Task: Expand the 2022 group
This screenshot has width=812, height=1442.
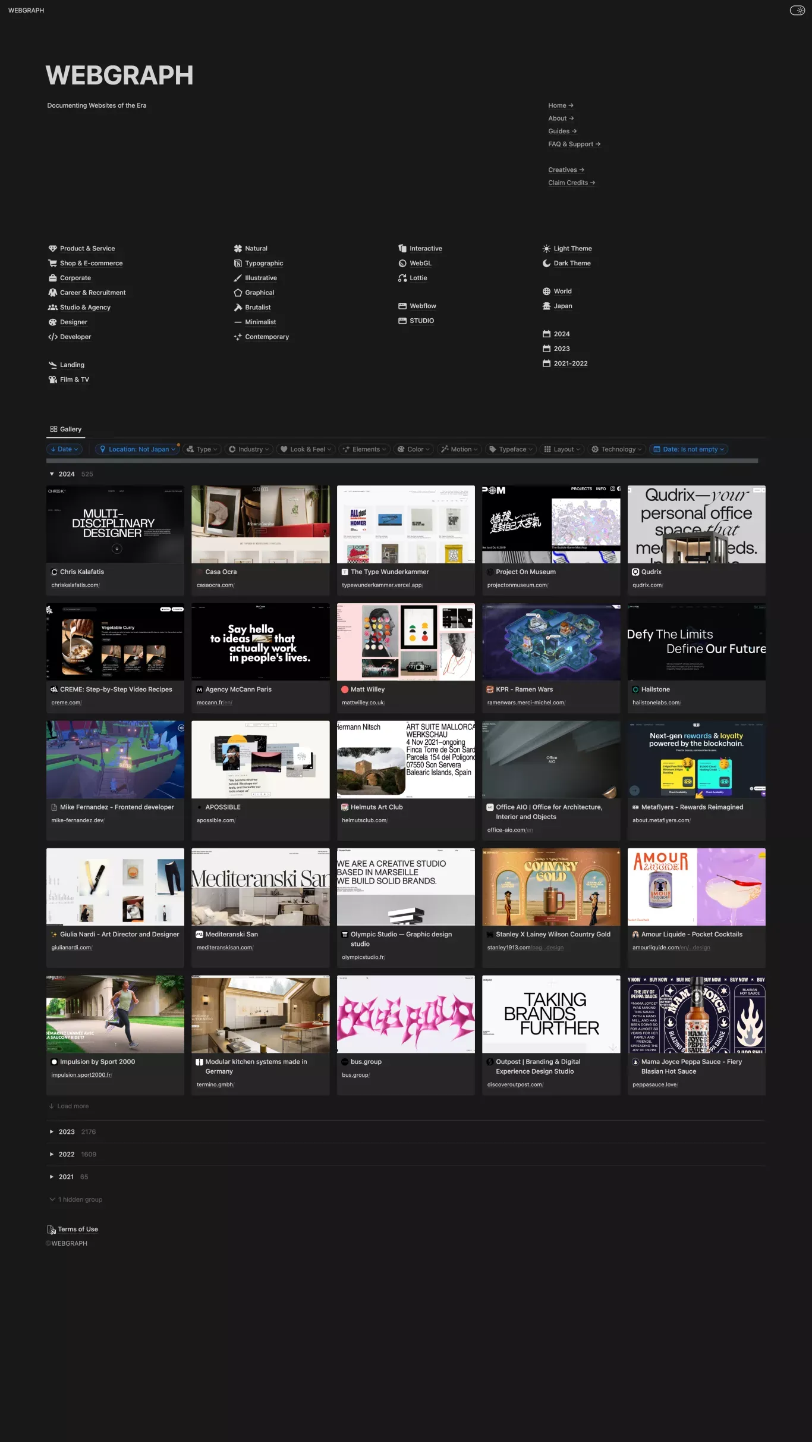Action: pos(52,1155)
